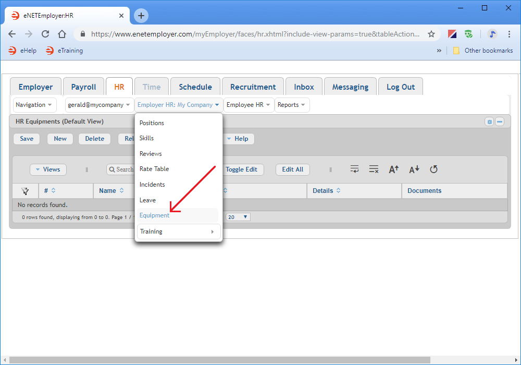Open the panel settings gear icon
Viewport: 521px width, 365px height.
[489, 121]
